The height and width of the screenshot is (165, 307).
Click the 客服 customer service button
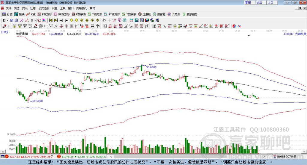[248, 2]
